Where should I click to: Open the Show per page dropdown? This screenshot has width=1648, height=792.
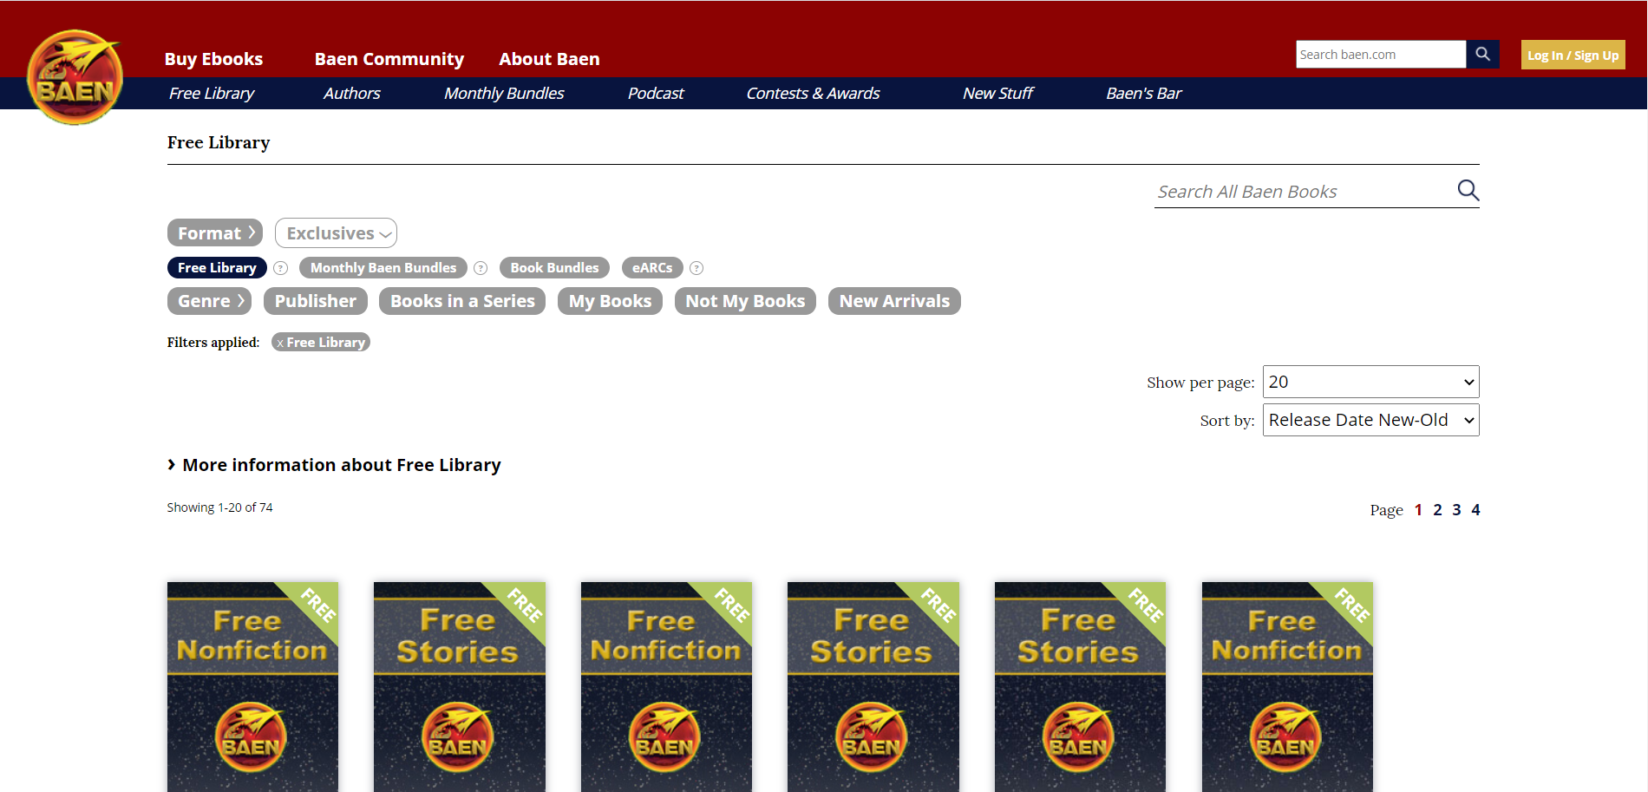click(1370, 382)
